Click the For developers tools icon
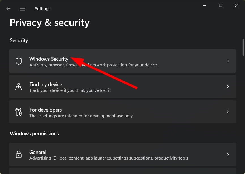This screenshot has height=174, width=245. coord(18,112)
